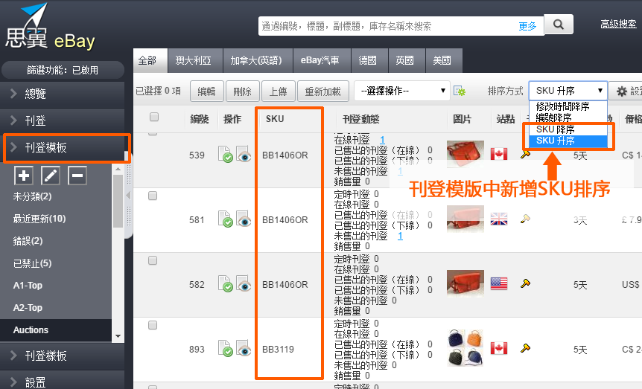Image resolution: width=642 pixels, height=389 pixels.
Task: Click the US flag in row 582
Action: point(499,283)
